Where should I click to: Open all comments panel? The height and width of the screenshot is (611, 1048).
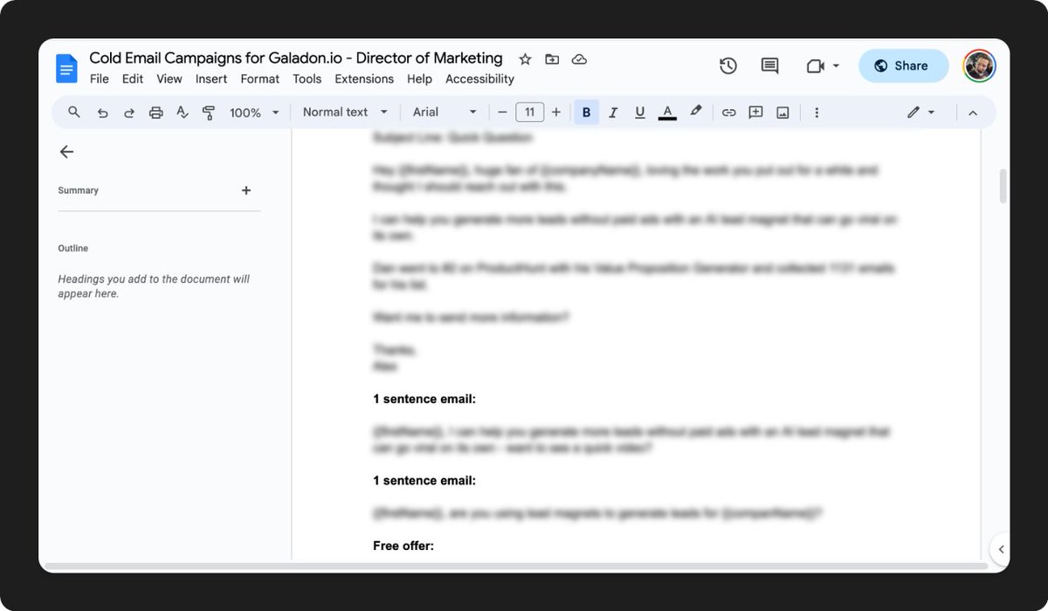[x=769, y=65]
